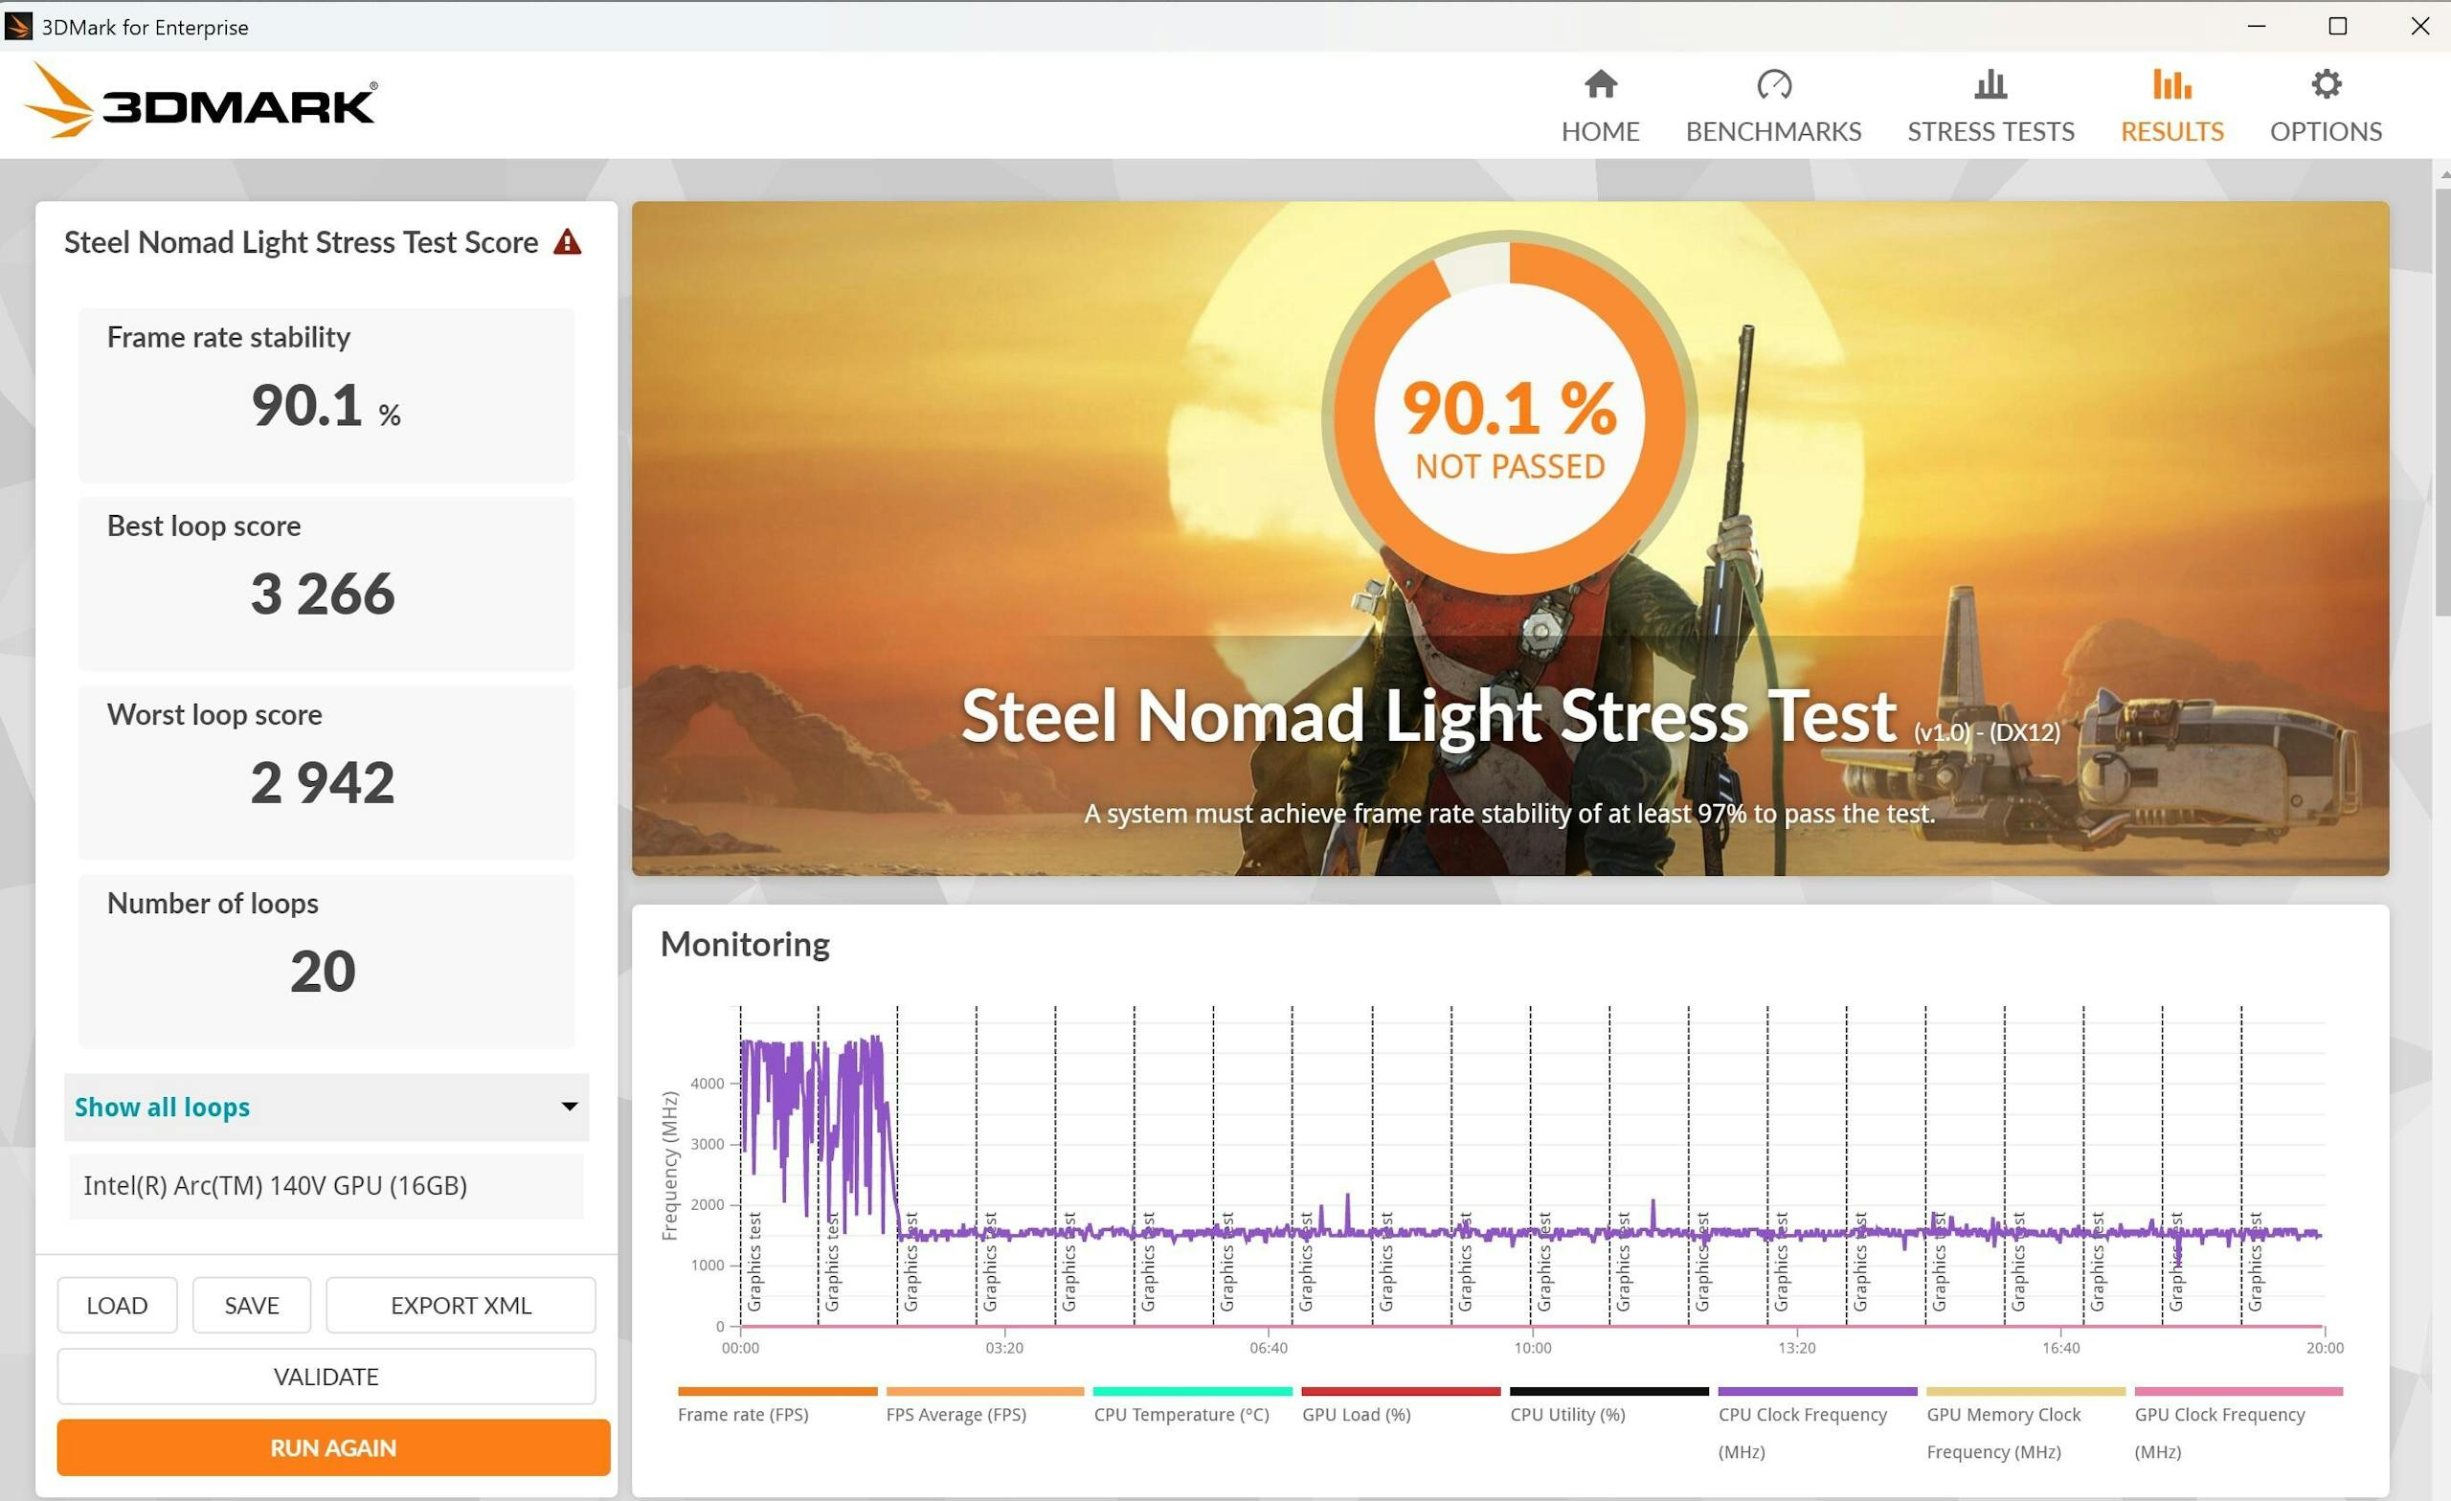
Task: Click the Options gear icon
Action: [x=2326, y=84]
